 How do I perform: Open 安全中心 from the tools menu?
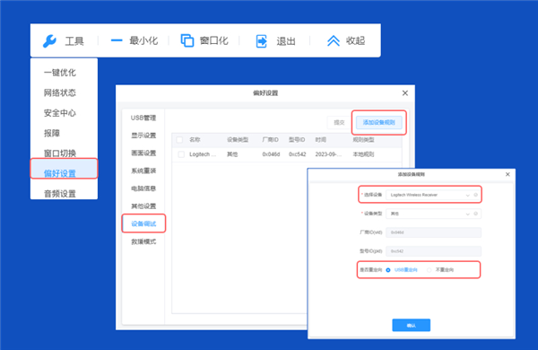click(x=60, y=113)
